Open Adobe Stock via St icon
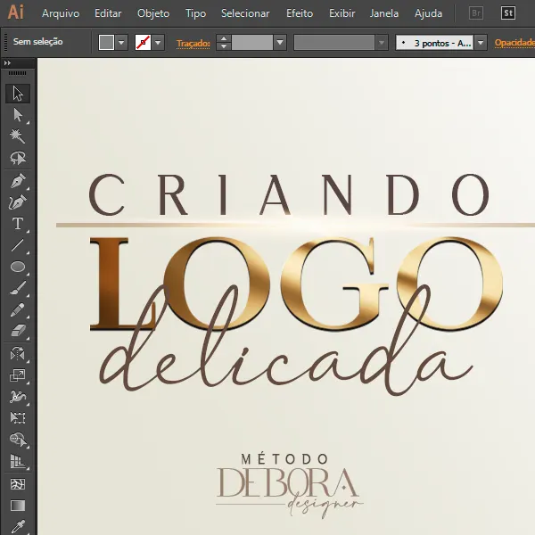535x535 pixels. (x=508, y=13)
